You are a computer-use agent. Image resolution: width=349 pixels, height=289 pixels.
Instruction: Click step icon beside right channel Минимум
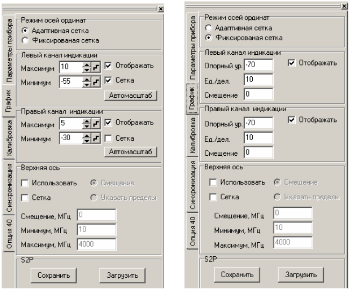pos(96,138)
